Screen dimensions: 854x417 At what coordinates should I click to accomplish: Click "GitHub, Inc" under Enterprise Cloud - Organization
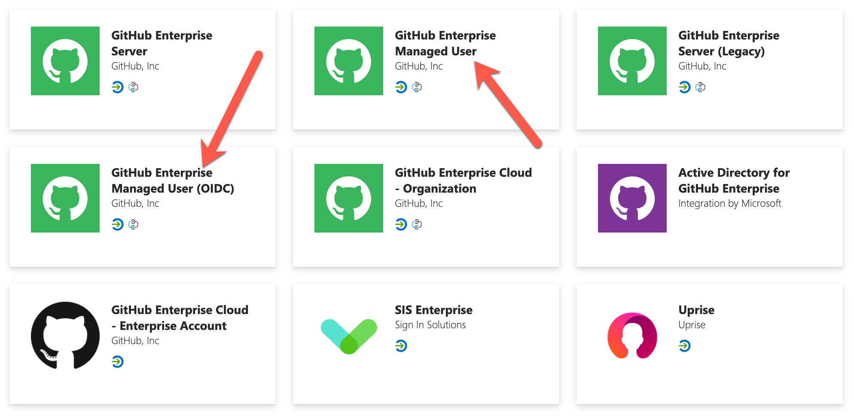[419, 203]
